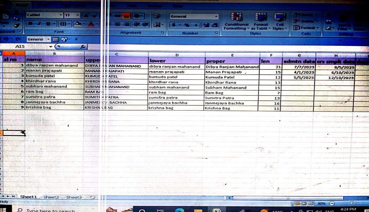Image resolution: width=369 pixels, height=212 pixels.
Task: Click the fx insert function icon
Action: pos(83,46)
